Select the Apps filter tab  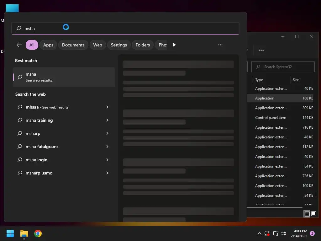click(x=48, y=45)
